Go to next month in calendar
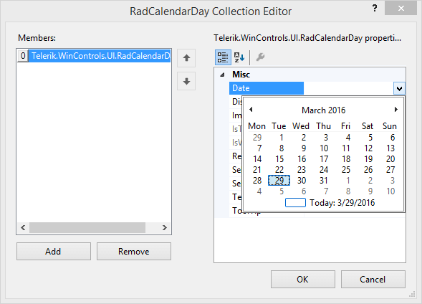This screenshot has height=304, width=422. click(396, 109)
